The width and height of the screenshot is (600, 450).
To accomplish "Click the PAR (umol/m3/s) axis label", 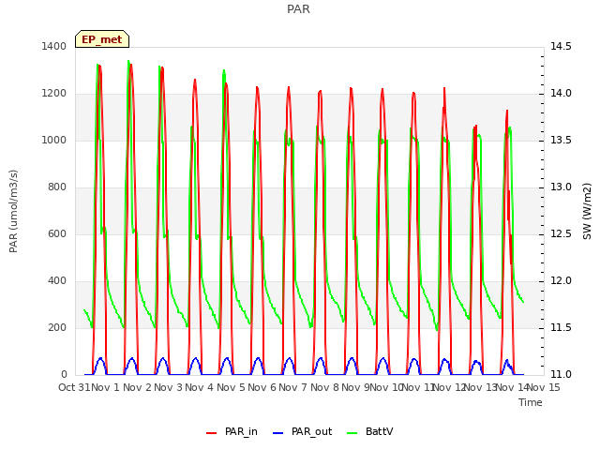I will (x=13, y=211).
